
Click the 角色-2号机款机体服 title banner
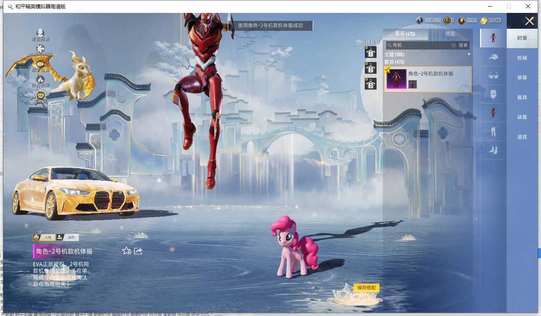(64, 251)
